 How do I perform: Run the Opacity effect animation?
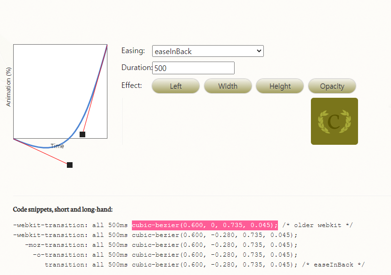(x=332, y=86)
